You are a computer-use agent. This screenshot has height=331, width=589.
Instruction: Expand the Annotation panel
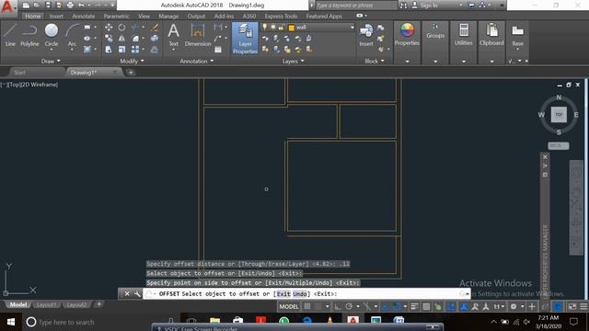pos(196,62)
